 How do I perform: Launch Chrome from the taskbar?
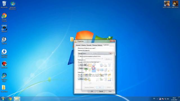(10, 99)
